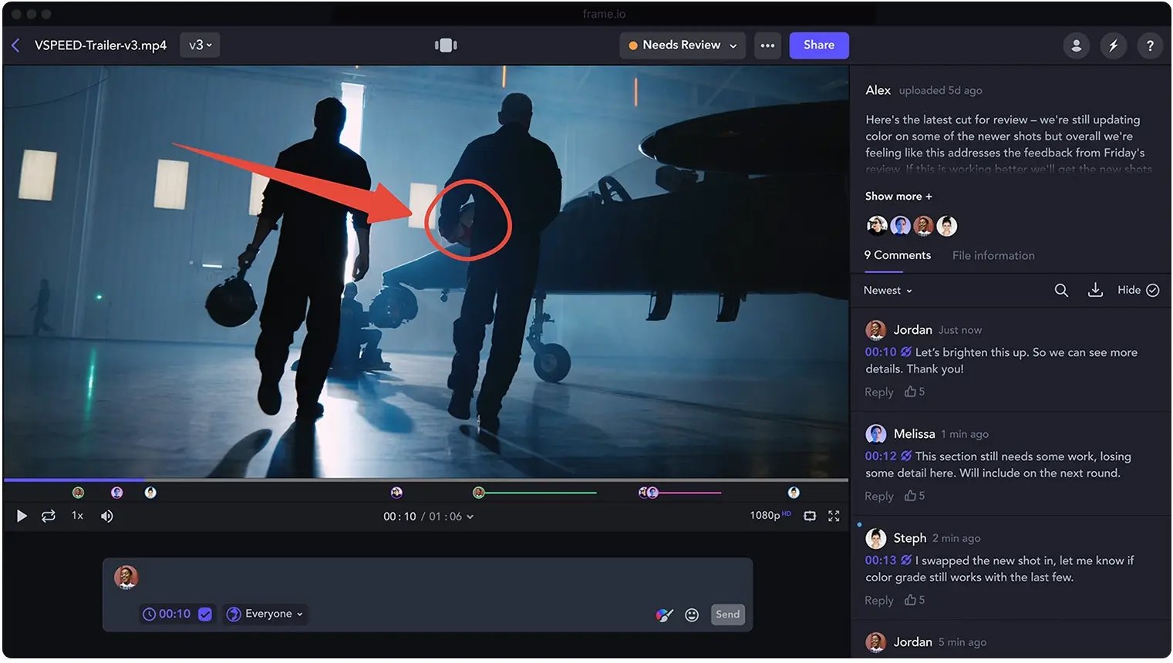Open the three-dot overflow menu
1173x663 pixels.
tap(767, 45)
